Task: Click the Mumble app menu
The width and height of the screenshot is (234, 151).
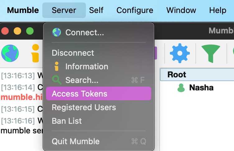Action: [x=23, y=10]
